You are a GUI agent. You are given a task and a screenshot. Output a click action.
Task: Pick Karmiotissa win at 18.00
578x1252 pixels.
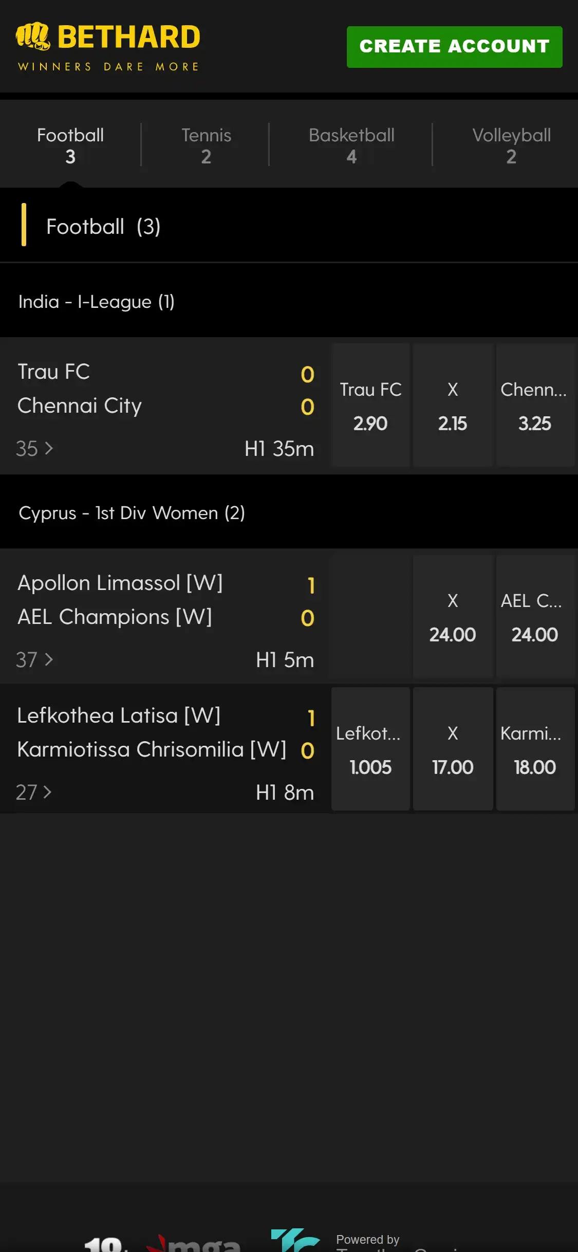coord(534,750)
